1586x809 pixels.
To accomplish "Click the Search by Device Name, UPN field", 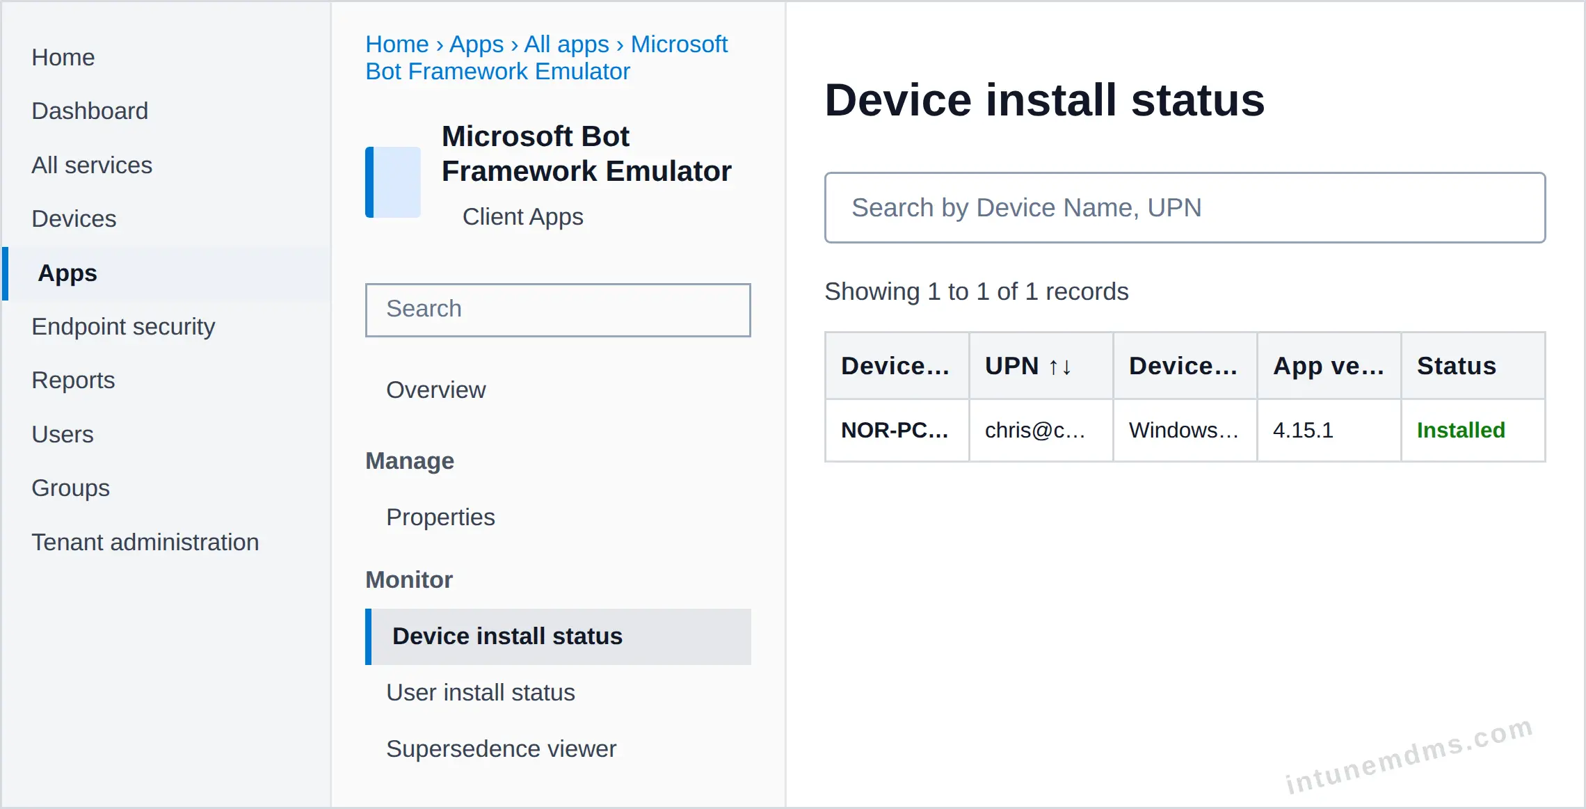I will (x=1185, y=207).
